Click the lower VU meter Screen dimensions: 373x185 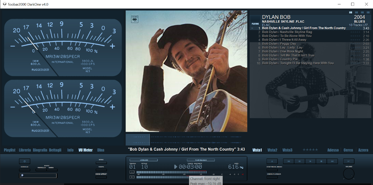coord(63,108)
